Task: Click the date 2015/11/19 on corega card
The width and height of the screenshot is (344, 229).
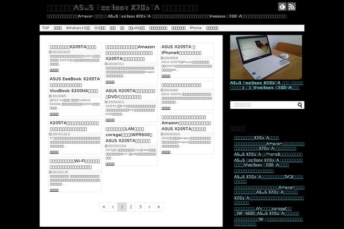Action: (x=117, y=146)
